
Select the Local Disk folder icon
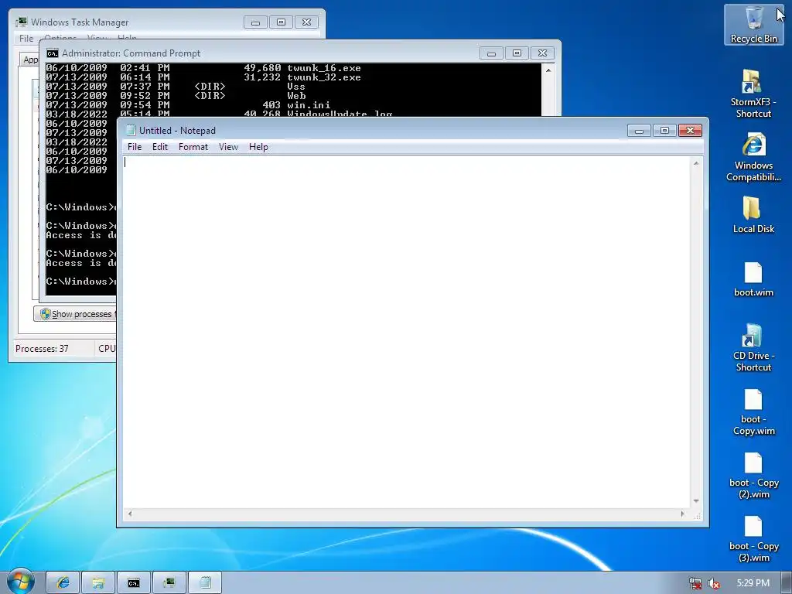[753, 215]
